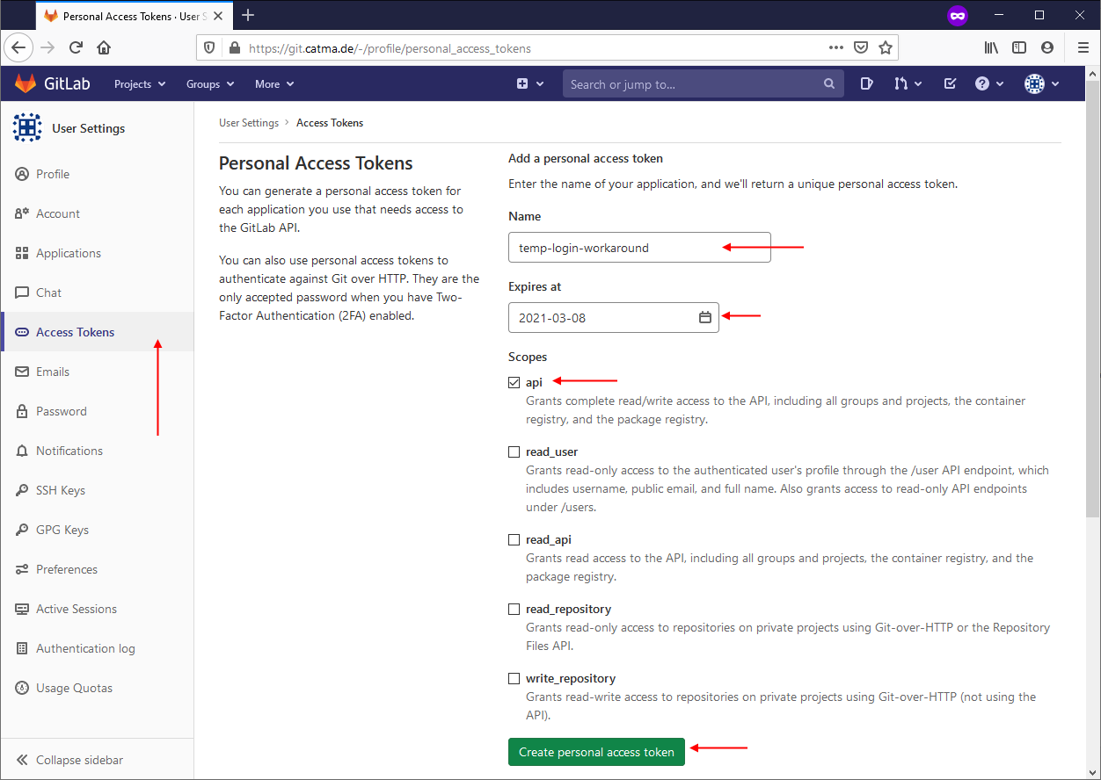Follow the User Settings breadcrumb link
Screen dimensions: 1101x780
pyautogui.click(x=249, y=123)
